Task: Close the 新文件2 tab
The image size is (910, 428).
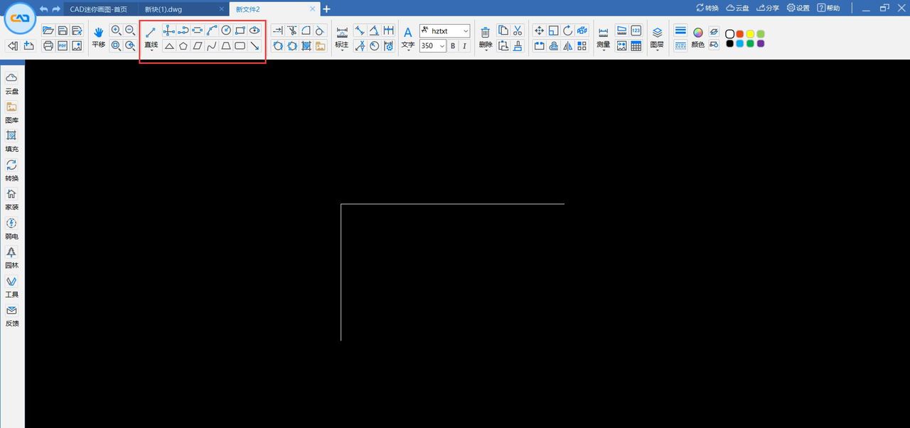Action: point(312,9)
